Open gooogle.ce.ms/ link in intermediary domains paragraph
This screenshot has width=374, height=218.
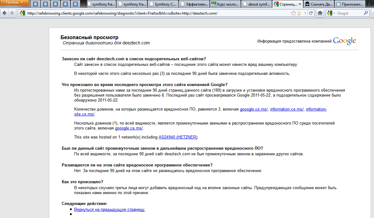129,128
